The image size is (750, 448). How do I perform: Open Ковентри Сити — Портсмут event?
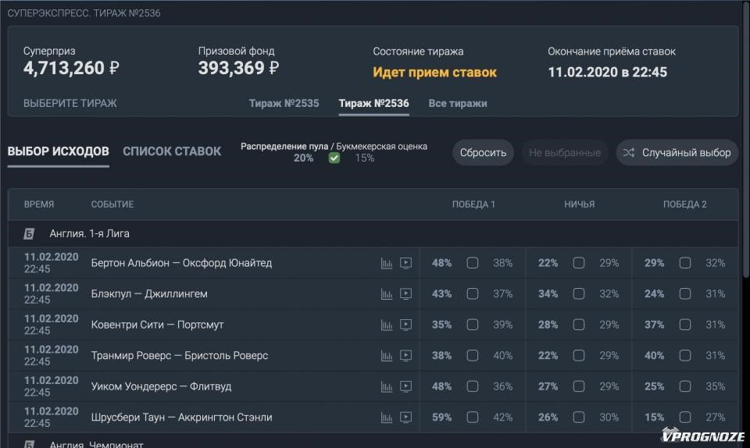(157, 325)
